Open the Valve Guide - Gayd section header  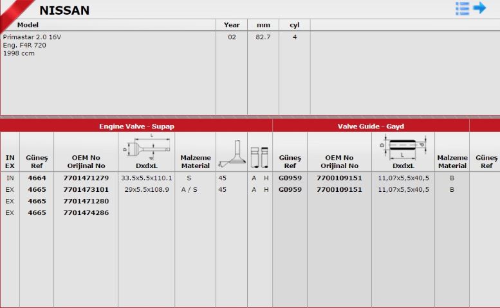(x=371, y=126)
